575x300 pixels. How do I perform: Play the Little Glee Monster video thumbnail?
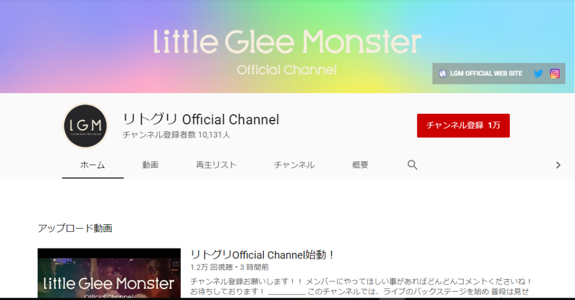click(109, 273)
